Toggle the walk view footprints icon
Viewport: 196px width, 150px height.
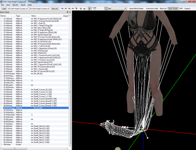(x=76, y=9)
